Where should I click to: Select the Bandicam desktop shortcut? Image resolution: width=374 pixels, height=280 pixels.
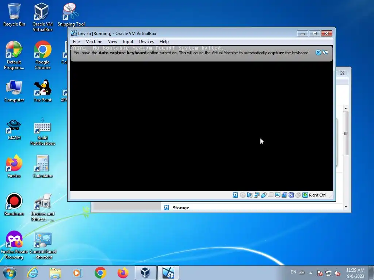point(14,204)
